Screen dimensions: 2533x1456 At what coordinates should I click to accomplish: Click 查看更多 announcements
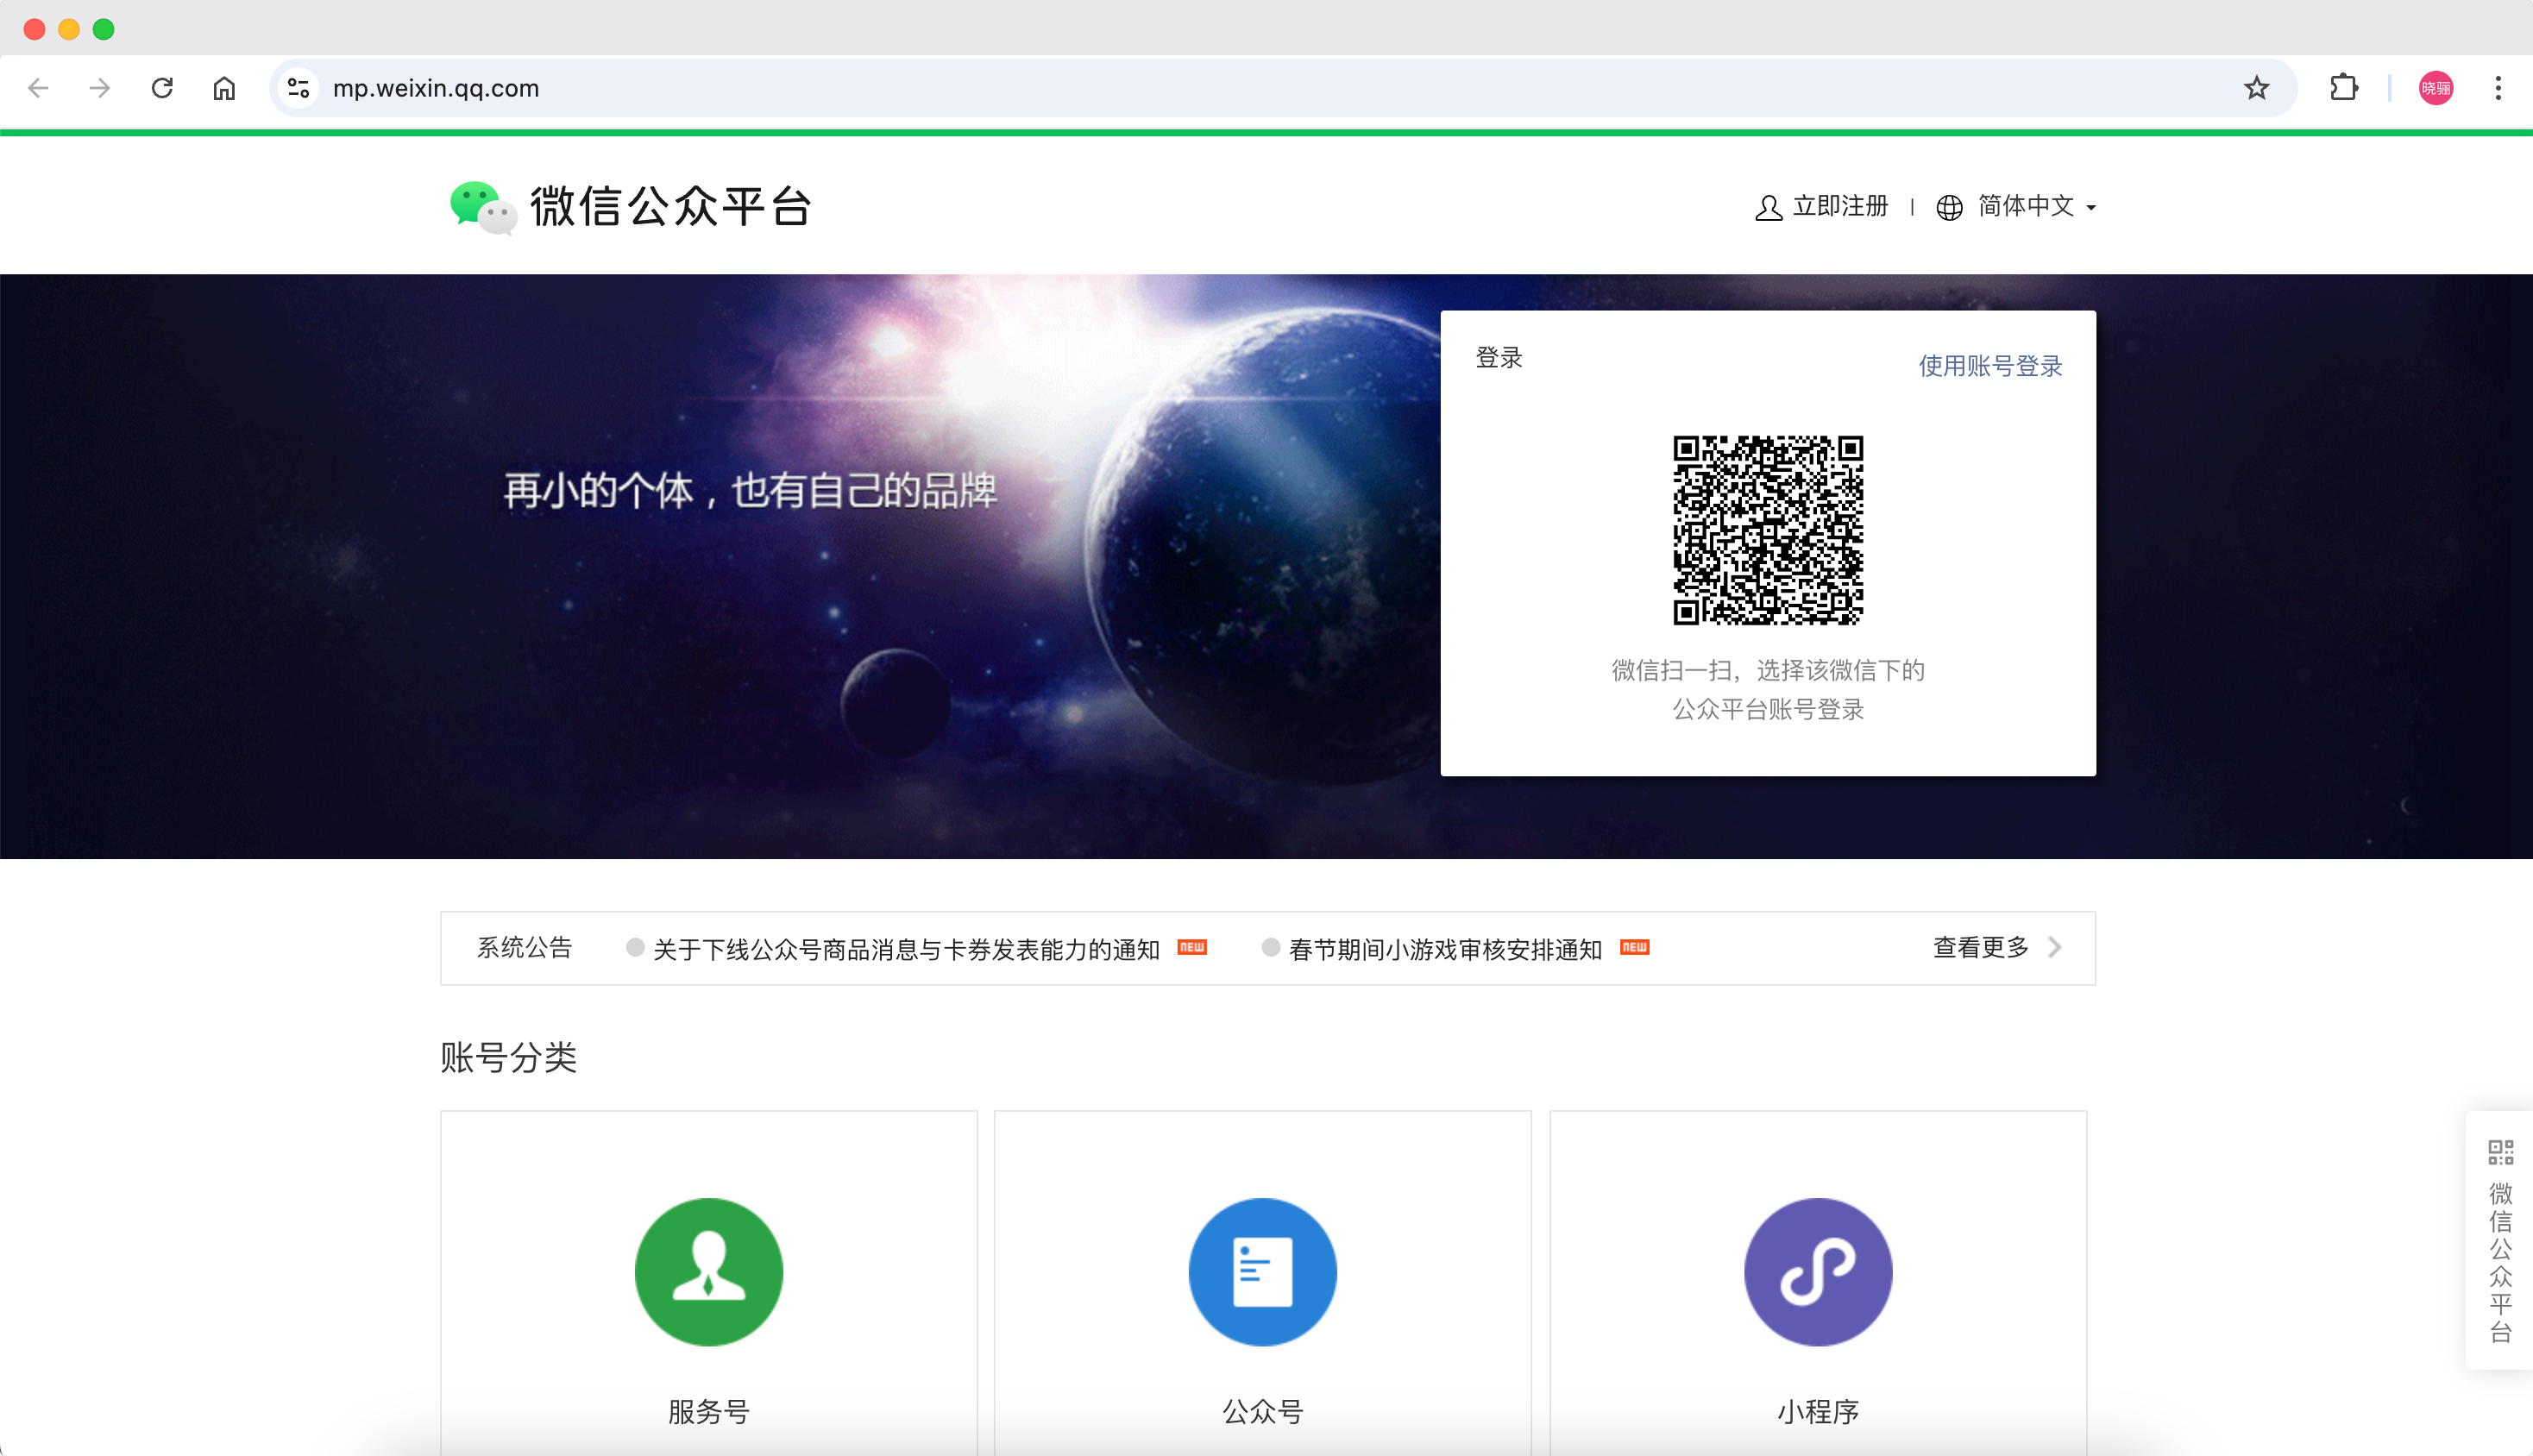pos(1980,947)
